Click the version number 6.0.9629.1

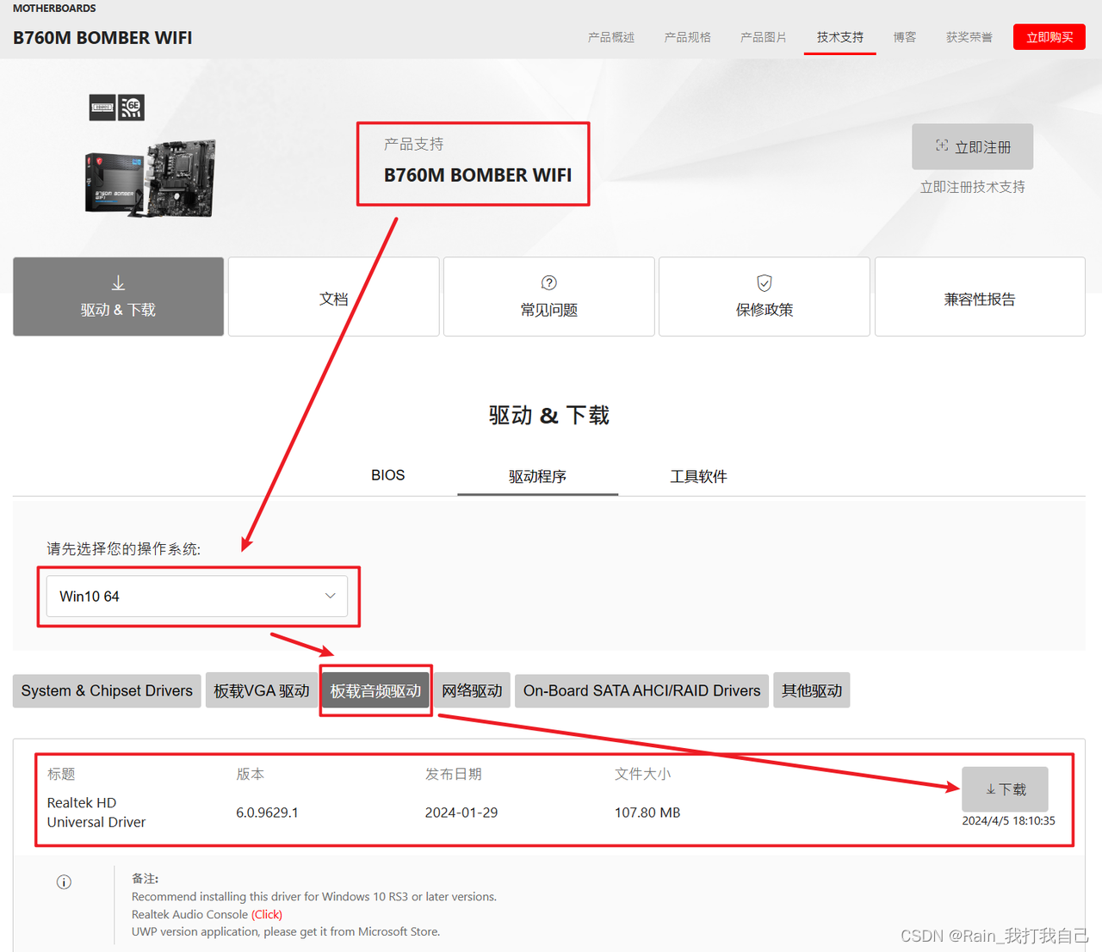[267, 813]
